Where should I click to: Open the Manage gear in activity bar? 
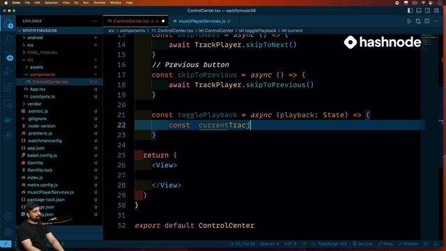(8, 232)
